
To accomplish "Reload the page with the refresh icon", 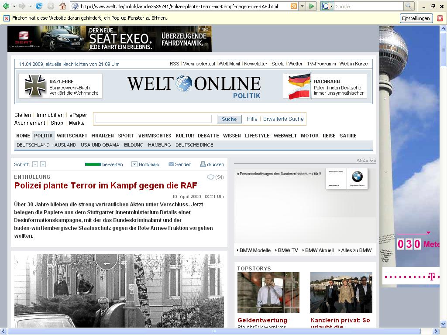I will pos(39,6).
